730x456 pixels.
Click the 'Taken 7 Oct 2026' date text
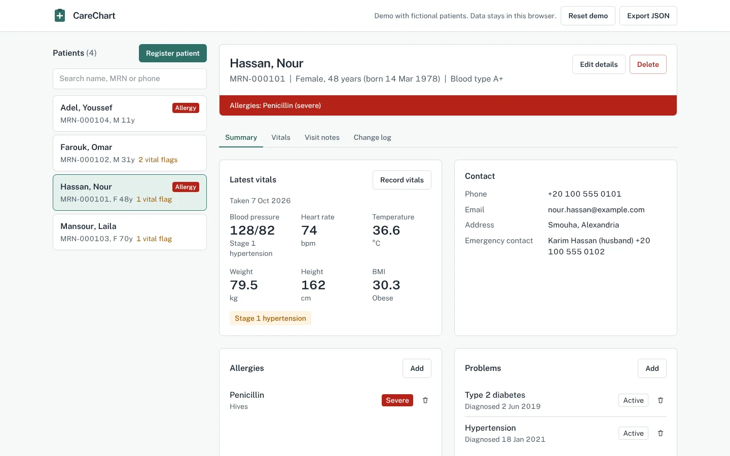260,201
